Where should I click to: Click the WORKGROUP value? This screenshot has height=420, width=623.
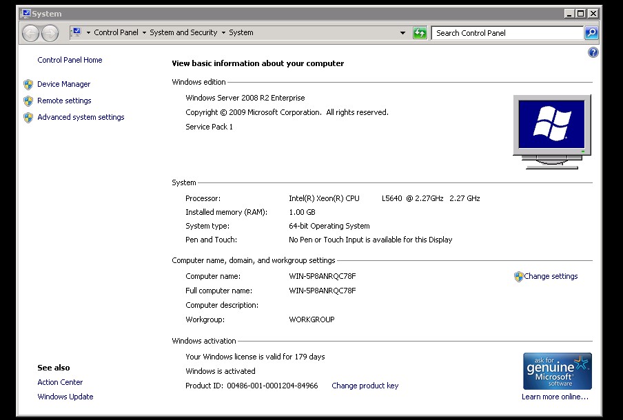311,319
